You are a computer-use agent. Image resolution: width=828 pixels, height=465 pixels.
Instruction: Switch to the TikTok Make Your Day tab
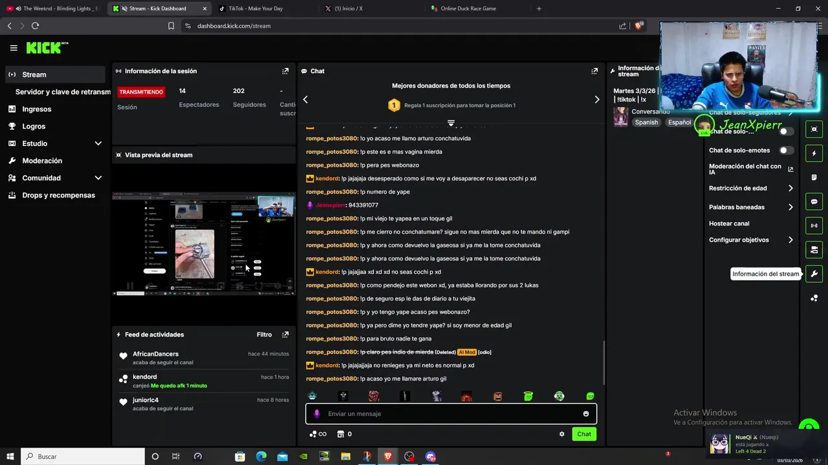264,8
